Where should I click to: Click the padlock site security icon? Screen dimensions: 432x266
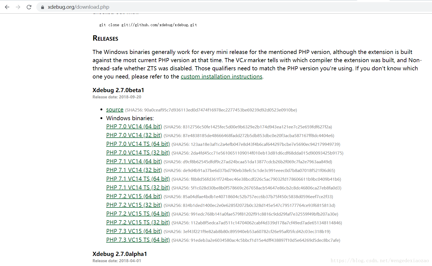42,7
